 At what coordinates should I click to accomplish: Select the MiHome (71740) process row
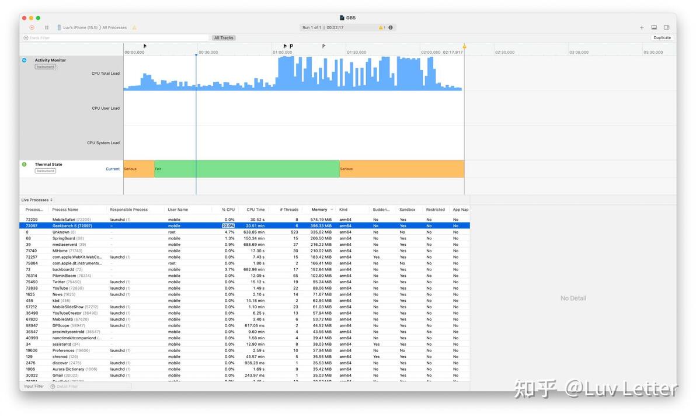tap(245, 251)
